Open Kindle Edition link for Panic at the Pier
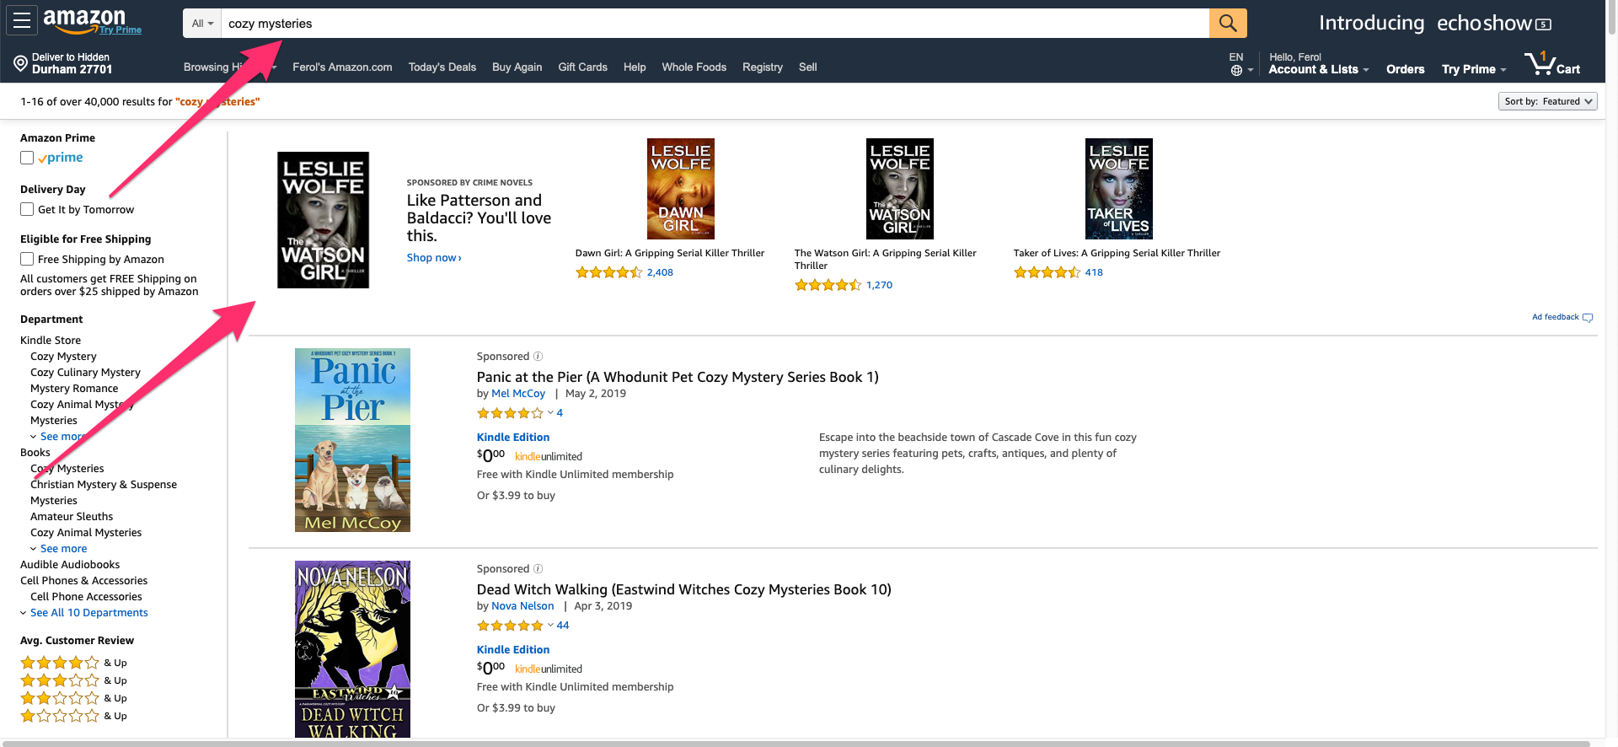Screen dimensions: 1618x747 513,438
